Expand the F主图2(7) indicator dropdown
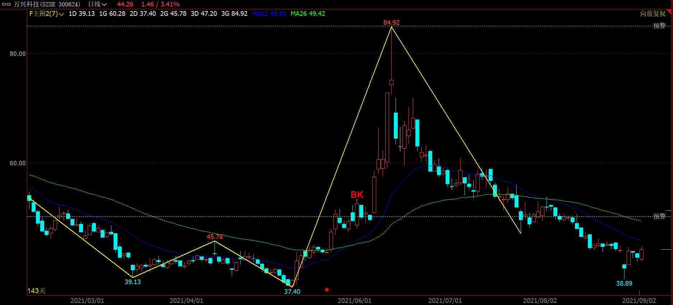673x305 pixels. (x=46, y=14)
